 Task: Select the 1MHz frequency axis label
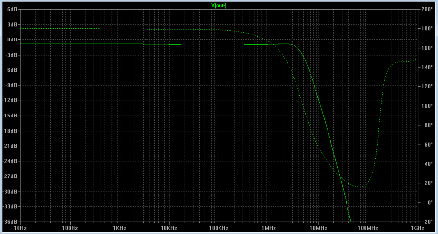point(269,228)
